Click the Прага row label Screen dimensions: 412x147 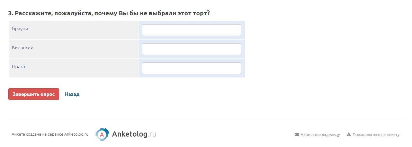(18, 66)
